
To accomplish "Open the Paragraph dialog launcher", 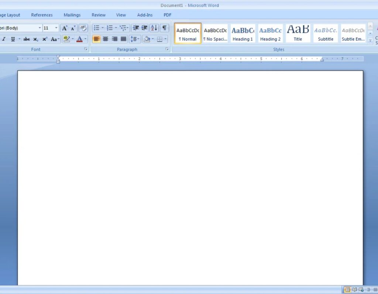I will tap(167, 49).
